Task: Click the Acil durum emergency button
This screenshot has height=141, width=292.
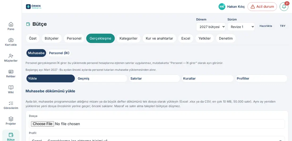Action: click(x=262, y=7)
